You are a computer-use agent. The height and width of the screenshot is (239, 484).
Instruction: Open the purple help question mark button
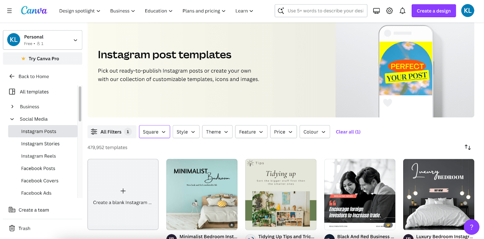471,227
